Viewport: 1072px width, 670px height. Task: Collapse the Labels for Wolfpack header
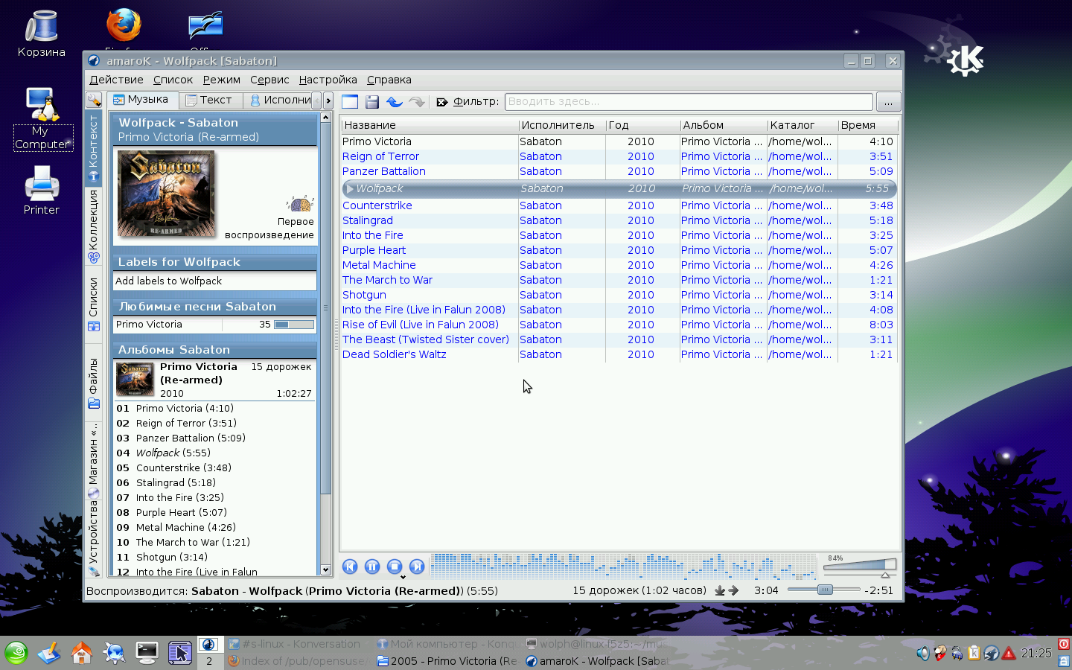[215, 262]
